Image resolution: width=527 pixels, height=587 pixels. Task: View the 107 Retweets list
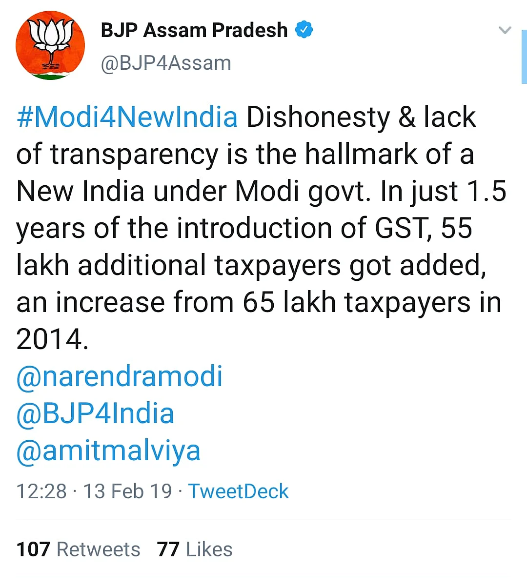78,549
